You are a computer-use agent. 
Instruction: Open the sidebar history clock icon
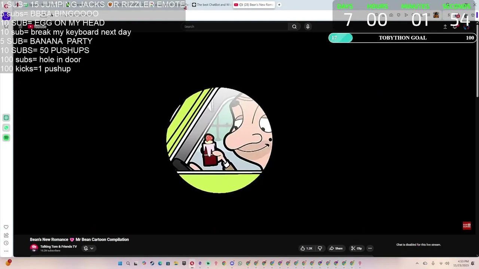coord(6,243)
